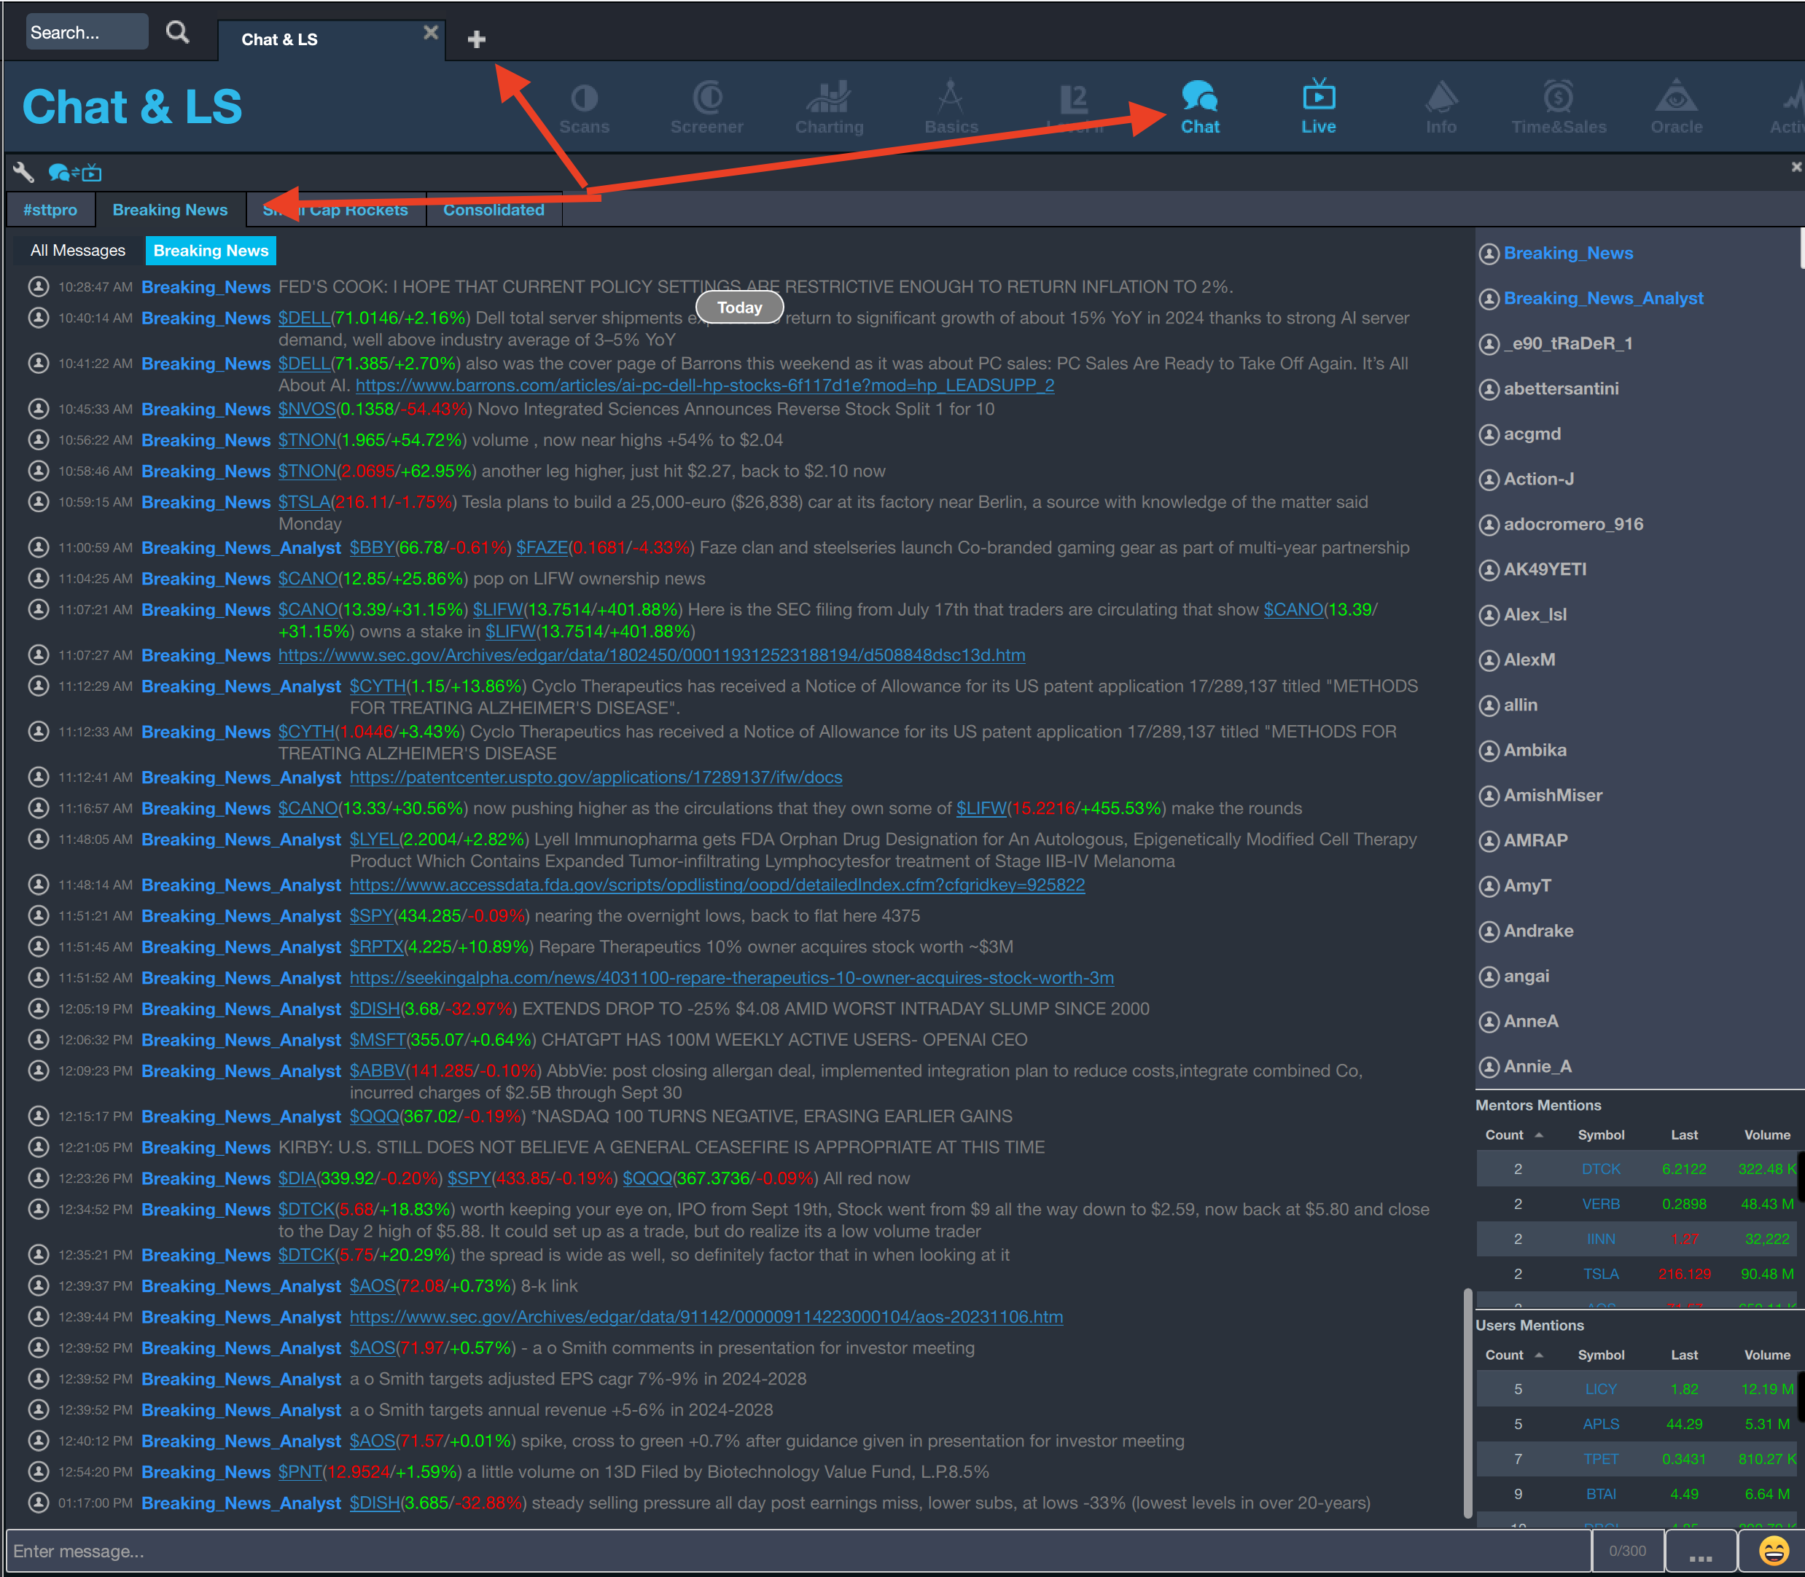Sort Mentors Mentions by Count arrow
The height and width of the screenshot is (1577, 1805).
(x=1538, y=1135)
